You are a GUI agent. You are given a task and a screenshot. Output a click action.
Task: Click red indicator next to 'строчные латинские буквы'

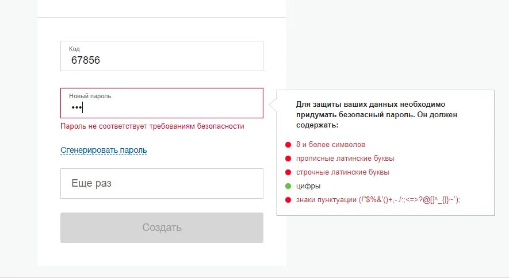(288, 172)
